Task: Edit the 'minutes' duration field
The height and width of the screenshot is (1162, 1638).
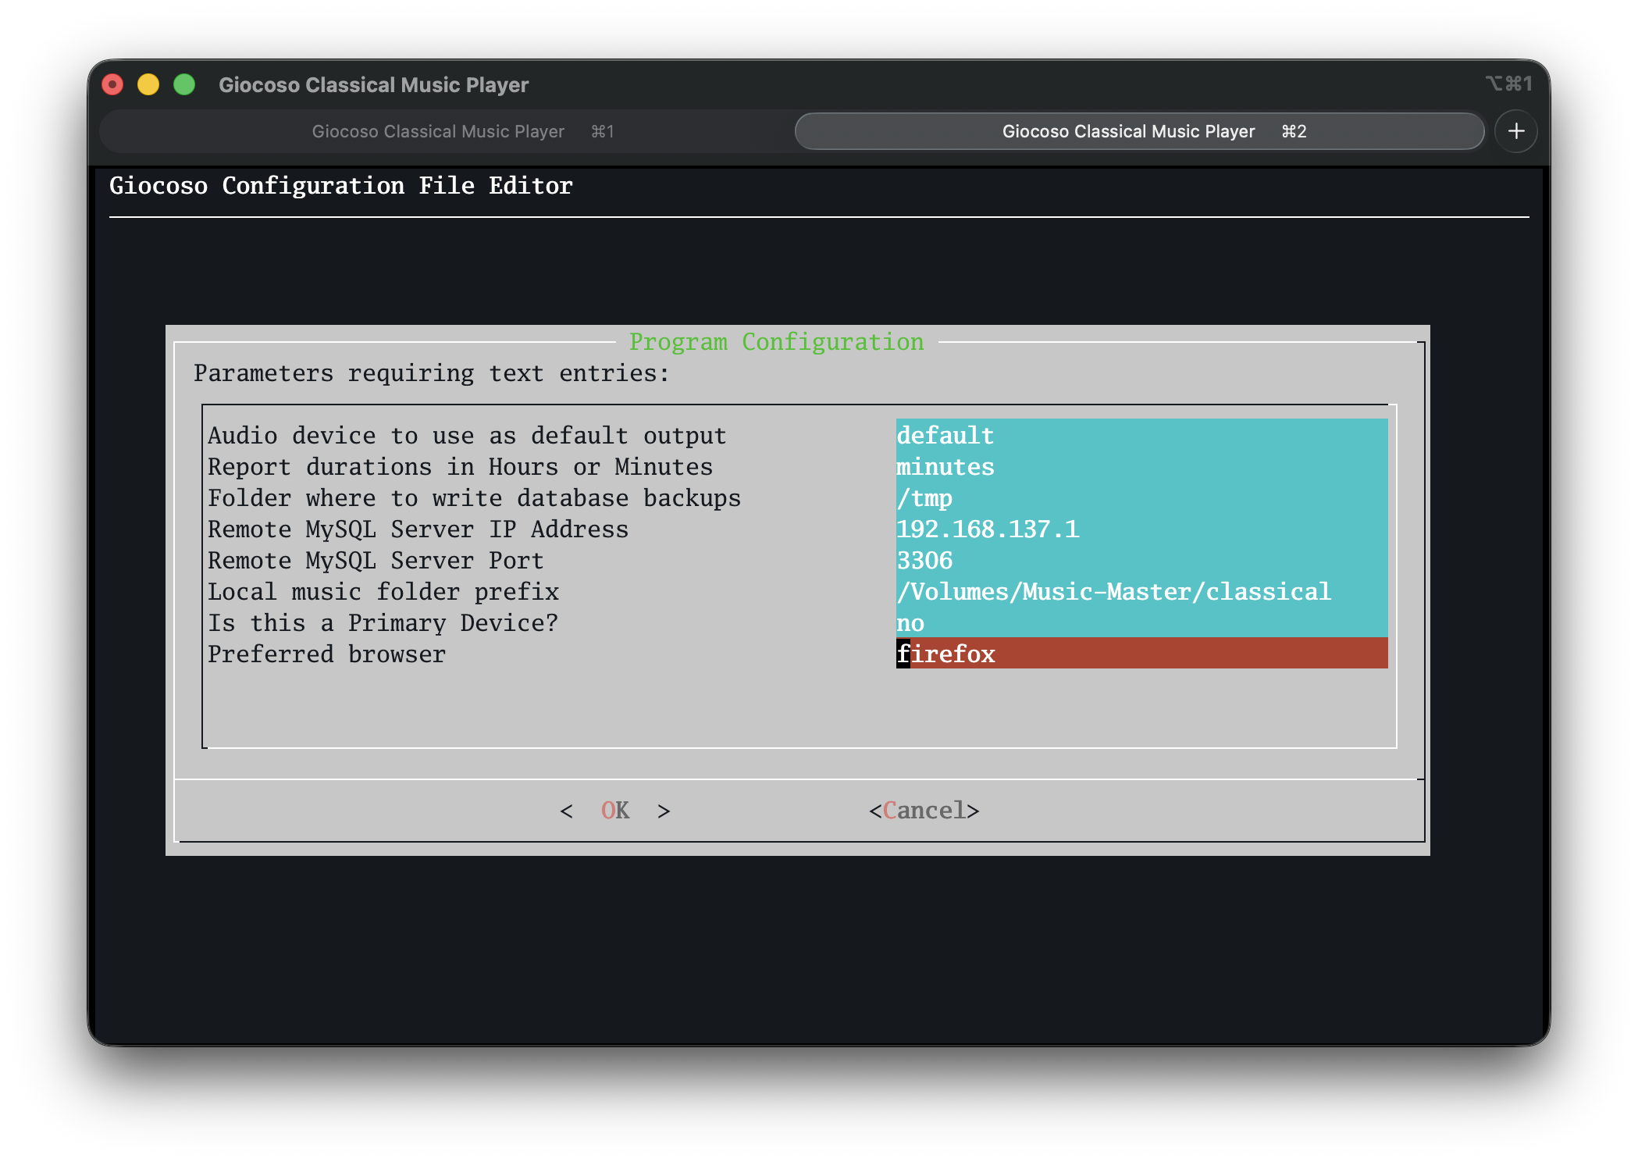Action: (x=1140, y=467)
